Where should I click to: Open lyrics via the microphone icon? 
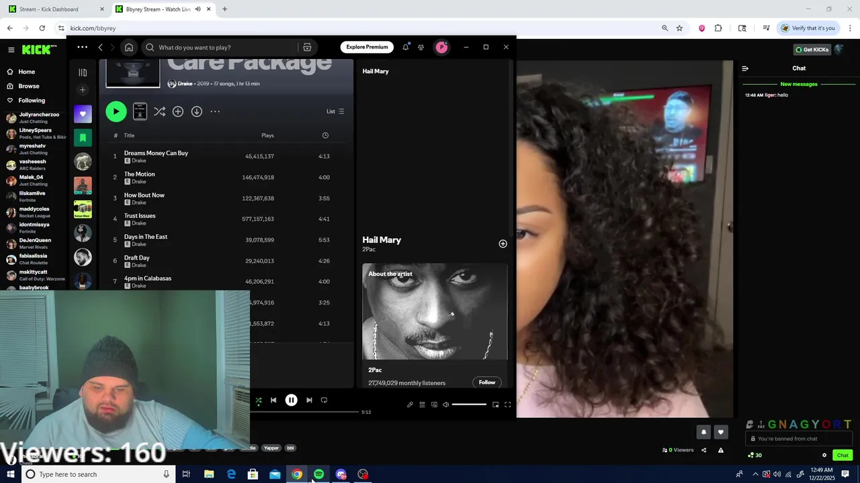(x=410, y=405)
